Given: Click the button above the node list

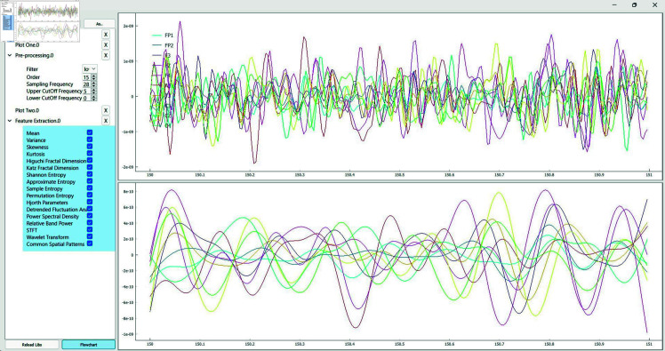Looking at the screenshot, I should click(x=99, y=24).
